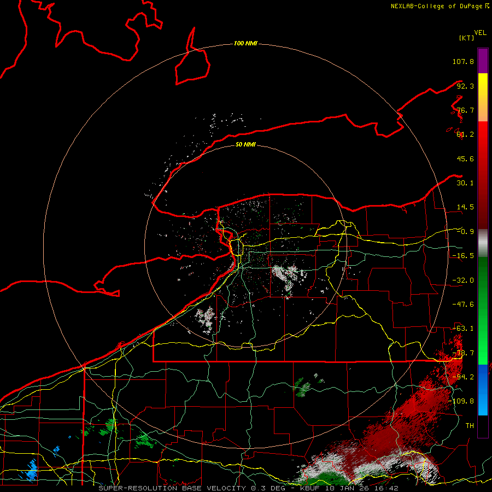Click the 61.2 velocity scale value

[465, 134]
